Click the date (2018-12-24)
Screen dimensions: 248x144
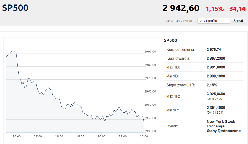215,113
